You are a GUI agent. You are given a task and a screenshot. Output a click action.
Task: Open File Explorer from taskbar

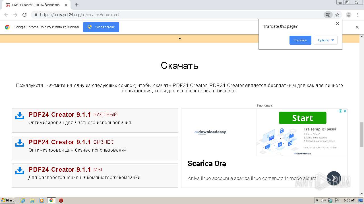point(32,200)
